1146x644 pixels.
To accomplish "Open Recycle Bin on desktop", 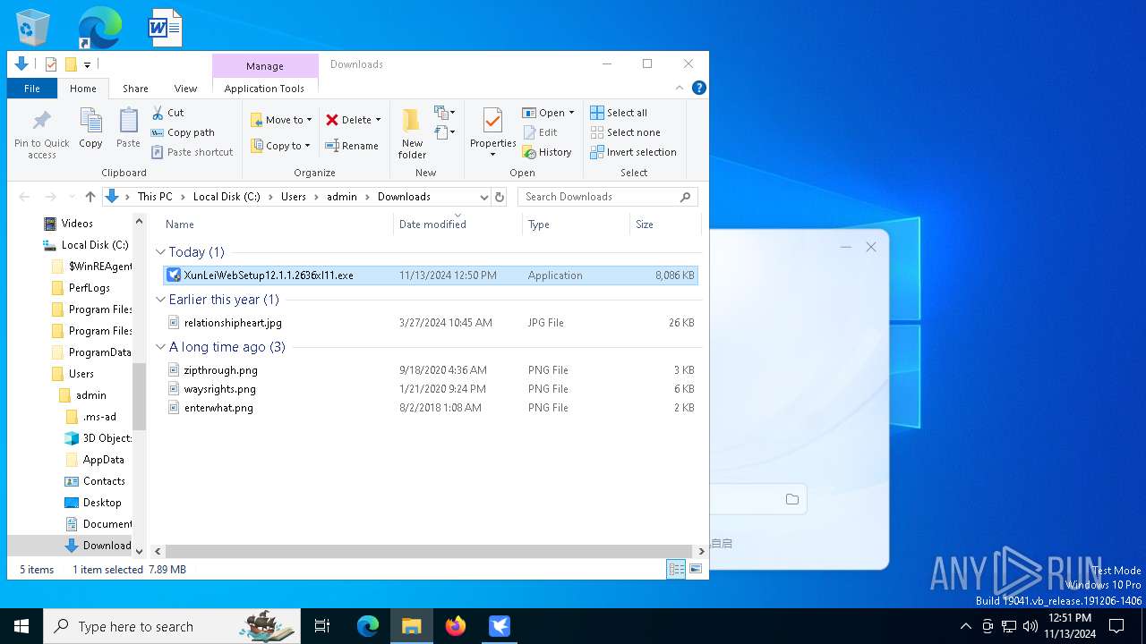I will point(33,28).
